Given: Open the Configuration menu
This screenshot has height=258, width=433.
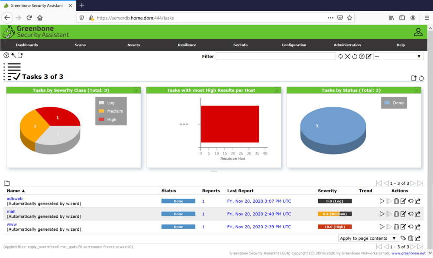Looking at the screenshot, I should pos(294,45).
